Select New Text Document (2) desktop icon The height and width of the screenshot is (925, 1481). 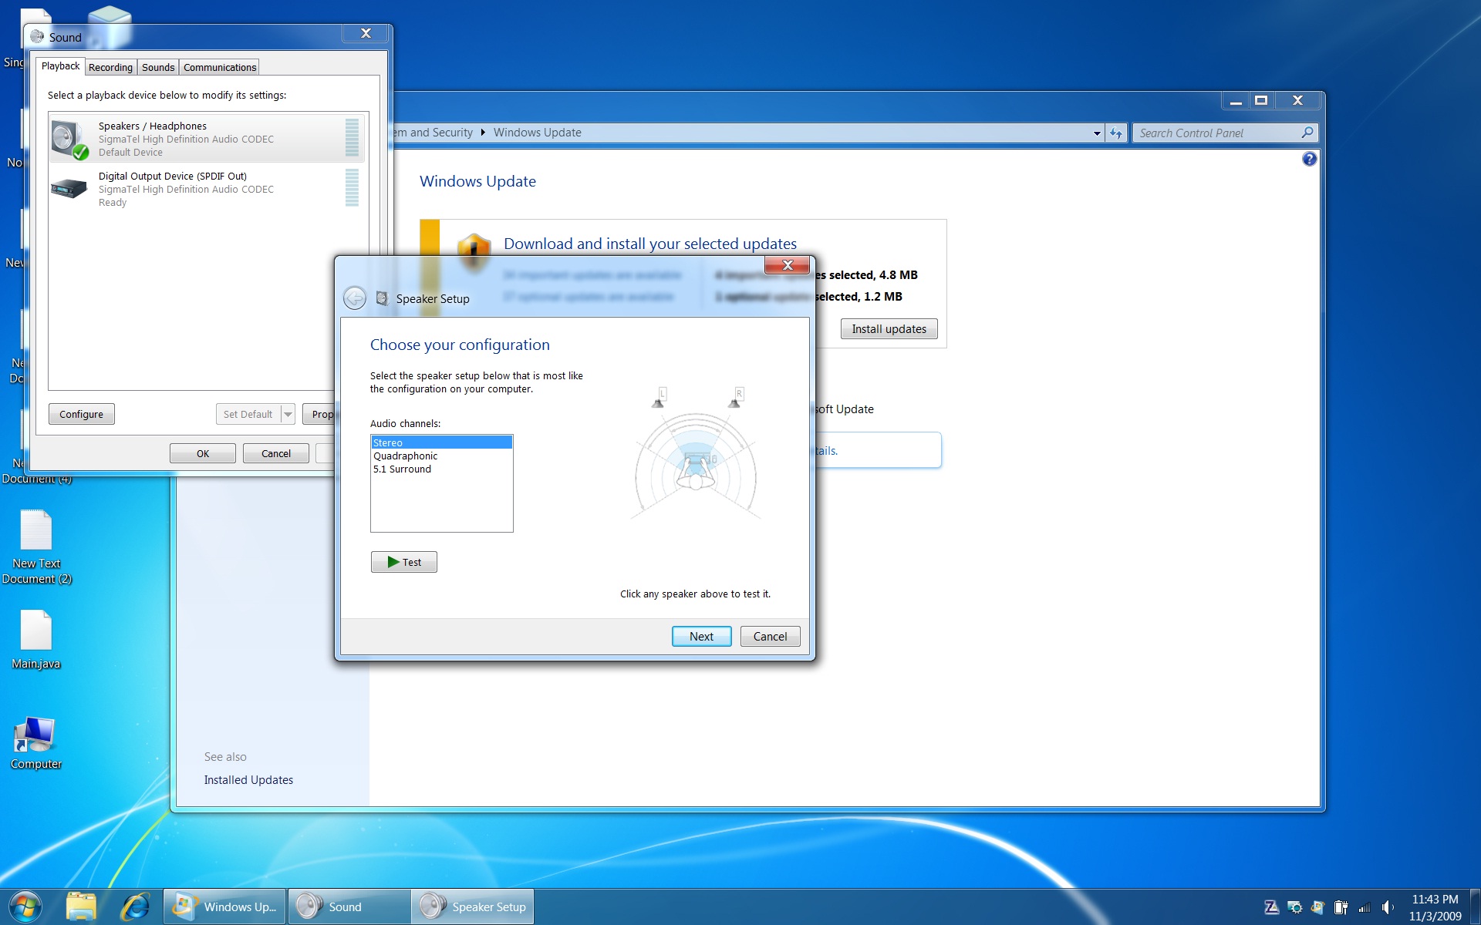[x=35, y=547]
